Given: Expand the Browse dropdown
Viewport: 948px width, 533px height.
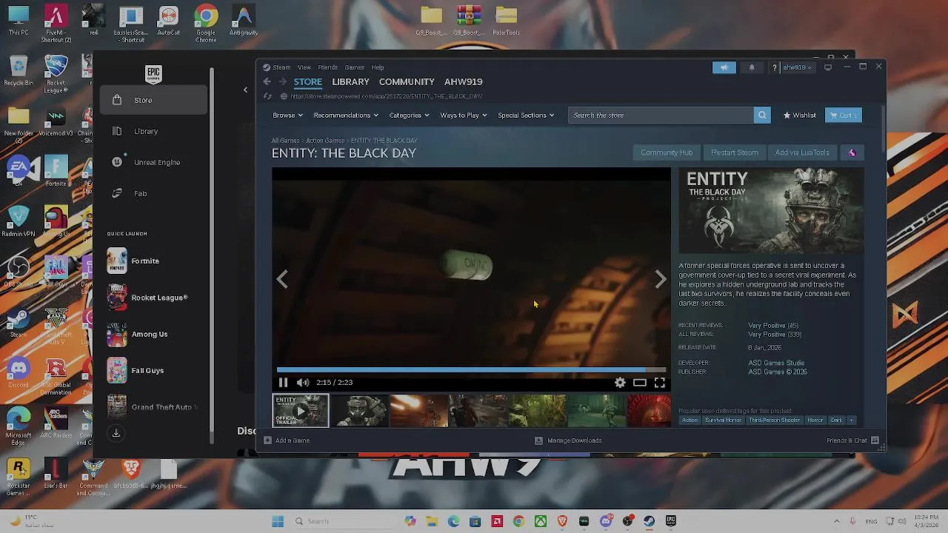Looking at the screenshot, I should (x=287, y=115).
